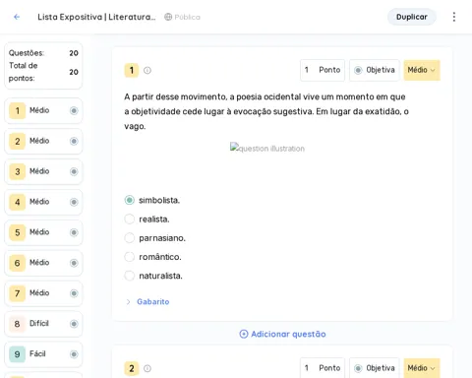The height and width of the screenshot is (378, 472).
Task: Click the objective-type icon on sidebar row 8 Difícil
Action: 74,324
